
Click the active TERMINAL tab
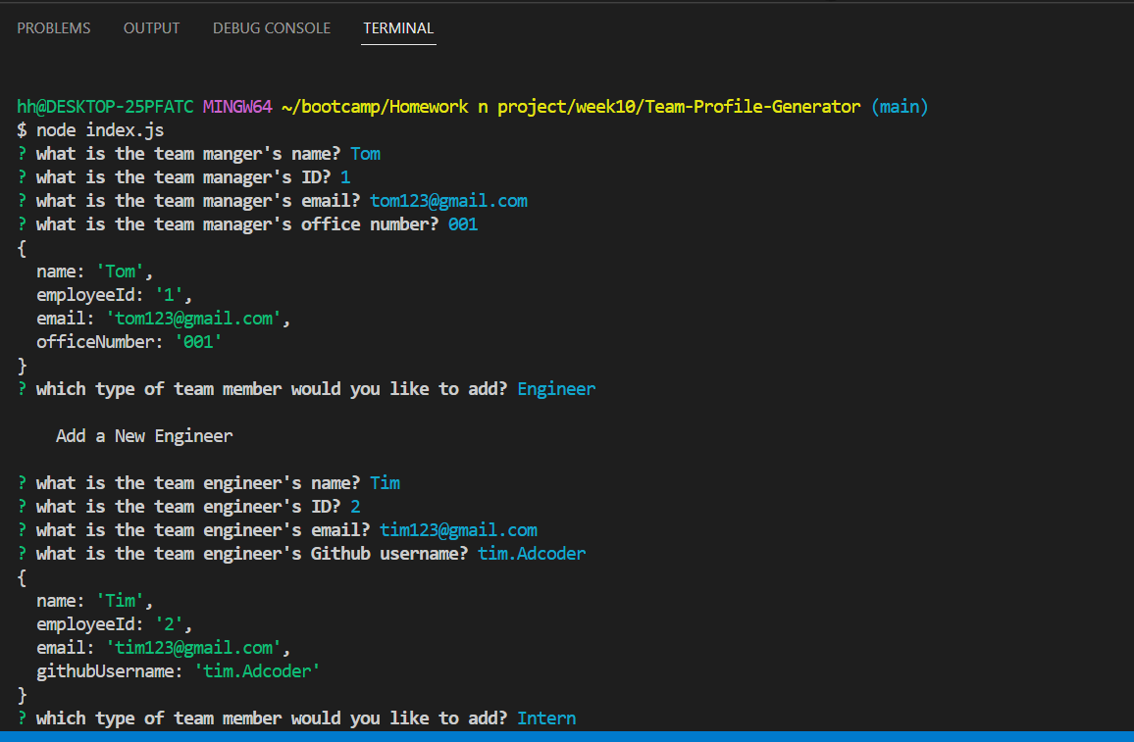click(x=397, y=28)
